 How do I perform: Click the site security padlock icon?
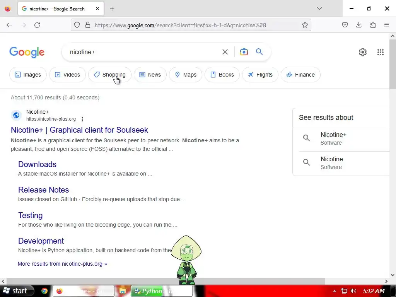[x=88, y=25]
